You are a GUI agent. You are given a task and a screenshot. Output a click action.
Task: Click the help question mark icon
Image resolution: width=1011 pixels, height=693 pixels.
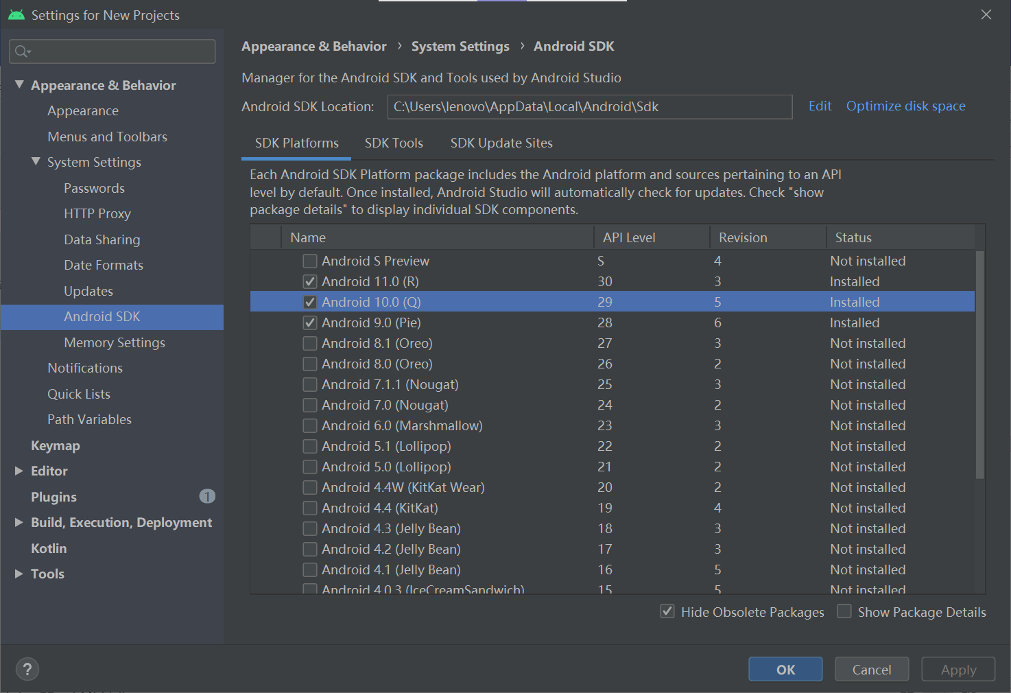(x=27, y=669)
